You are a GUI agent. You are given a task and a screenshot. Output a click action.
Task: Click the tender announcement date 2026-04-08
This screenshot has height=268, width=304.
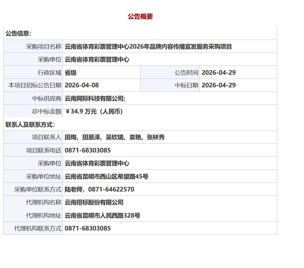(82, 85)
